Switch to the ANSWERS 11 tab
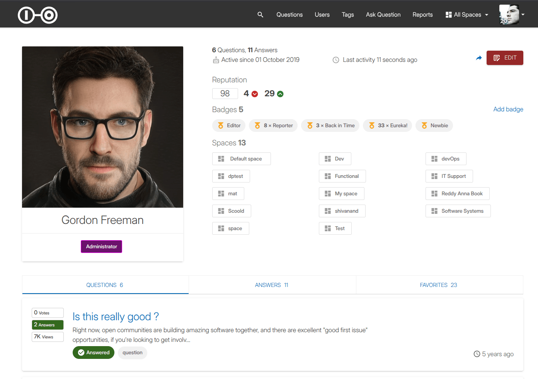Screen dimensions: 538x379 click(272, 285)
